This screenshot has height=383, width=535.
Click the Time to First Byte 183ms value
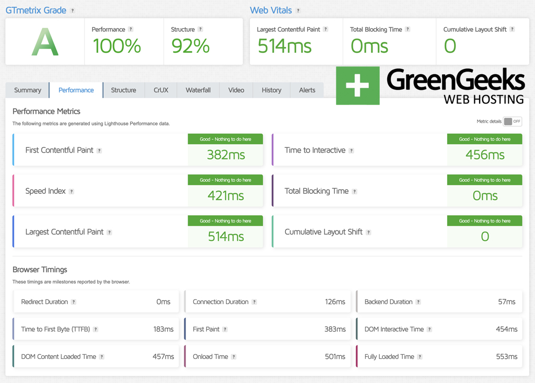tap(164, 329)
